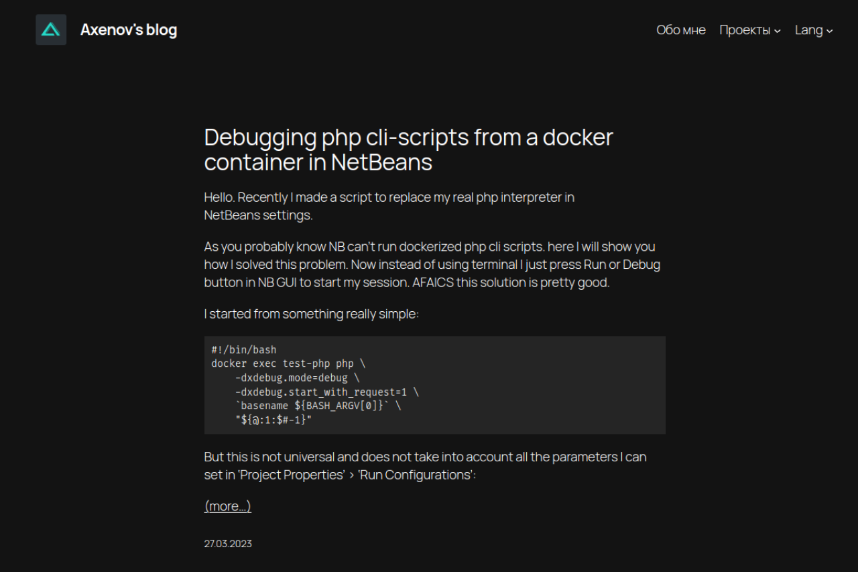Click the -dxdebug.start_with_request=1 code line
858x572 pixels.
click(x=326, y=392)
